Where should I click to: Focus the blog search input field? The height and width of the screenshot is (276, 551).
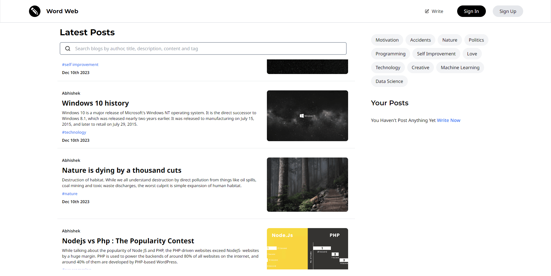(x=203, y=48)
